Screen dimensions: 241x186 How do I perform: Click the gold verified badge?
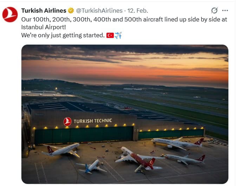(x=71, y=11)
